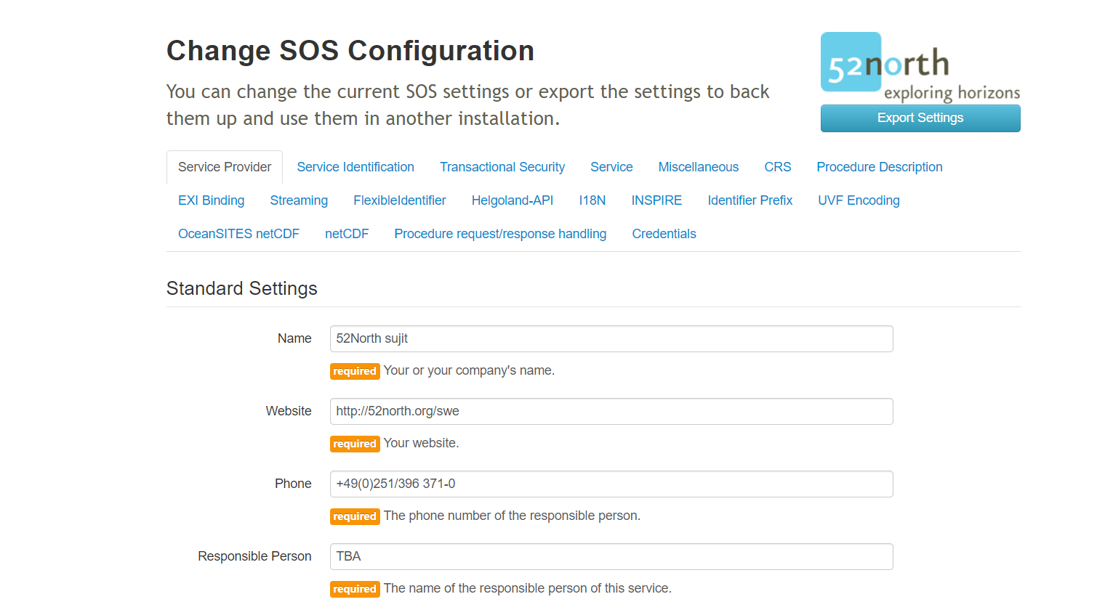The image size is (1097, 610).
Task: Select the Streaming tab
Action: click(x=299, y=200)
